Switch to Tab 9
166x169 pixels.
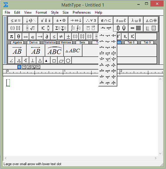coord(147,42)
